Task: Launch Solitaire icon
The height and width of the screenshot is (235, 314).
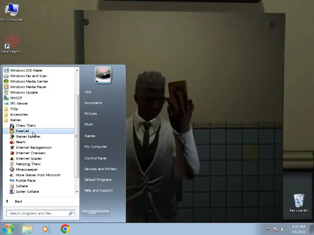Action: point(12,186)
